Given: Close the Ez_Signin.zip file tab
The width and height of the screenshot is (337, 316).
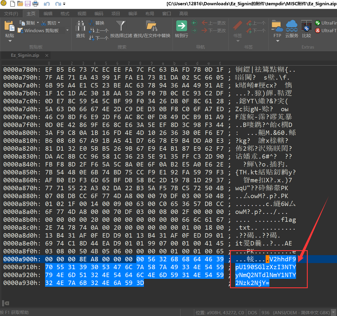Looking at the screenshot, I should (47, 55).
